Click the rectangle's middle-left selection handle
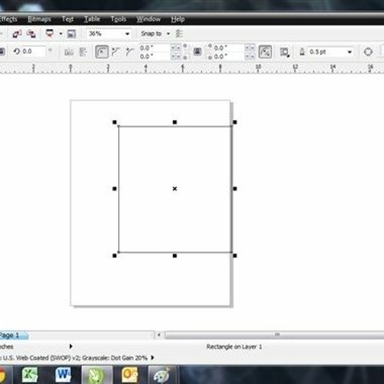Image resolution: width=384 pixels, height=384 pixels. click(114, 189)
